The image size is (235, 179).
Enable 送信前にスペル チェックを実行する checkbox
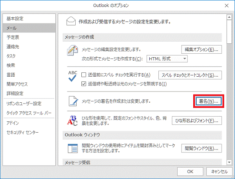click(84, 75)
